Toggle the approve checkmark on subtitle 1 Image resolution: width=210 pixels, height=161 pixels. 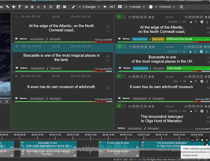pos(202,22)
